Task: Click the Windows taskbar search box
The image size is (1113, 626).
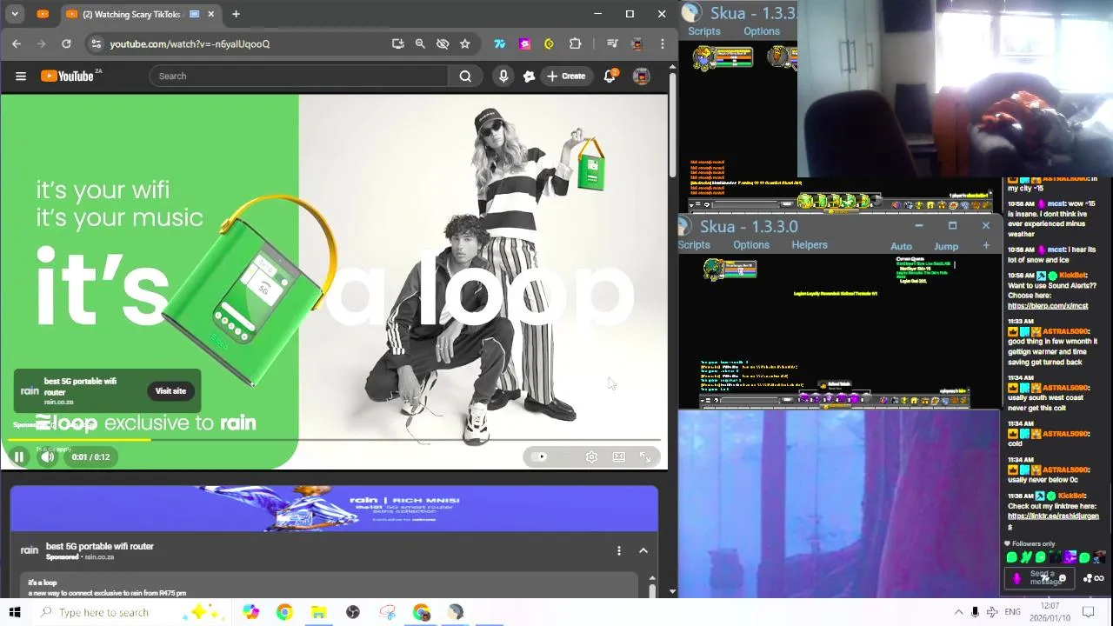Action: click(133, 612)
